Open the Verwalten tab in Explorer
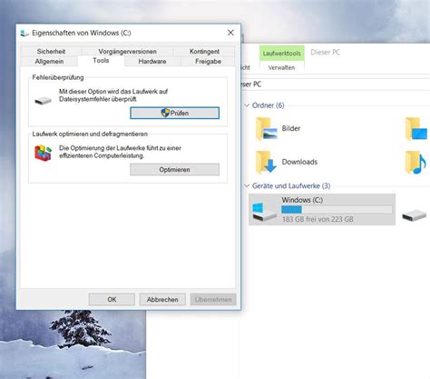Screen dimensions: 430x379 pos(281,67)
